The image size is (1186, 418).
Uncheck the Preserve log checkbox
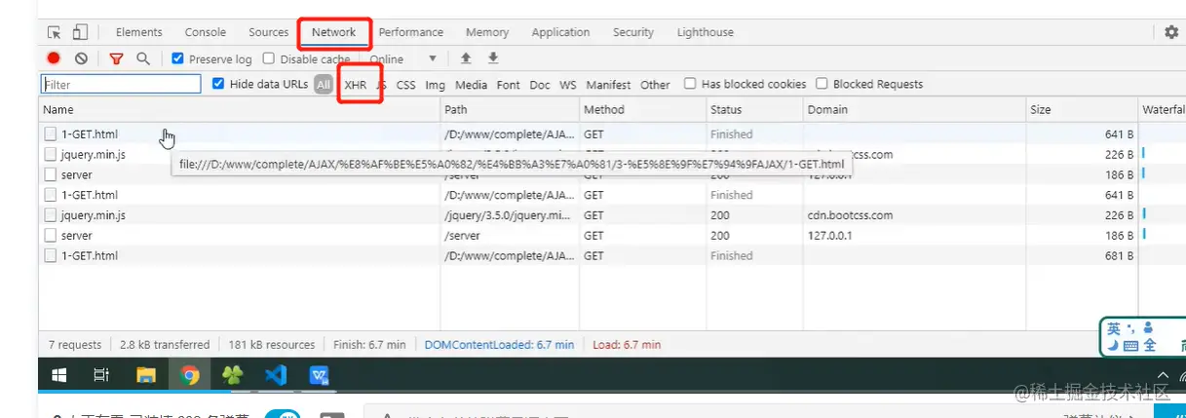(x=177, y=58)
